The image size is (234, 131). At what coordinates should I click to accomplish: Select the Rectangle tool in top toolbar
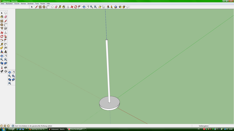click(x=40, y=7)
